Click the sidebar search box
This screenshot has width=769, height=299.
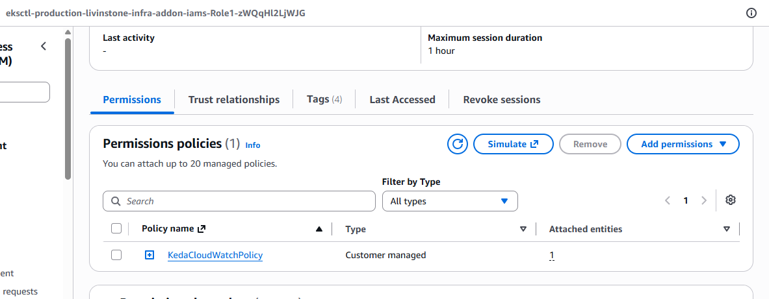click(x=25, y=92)
